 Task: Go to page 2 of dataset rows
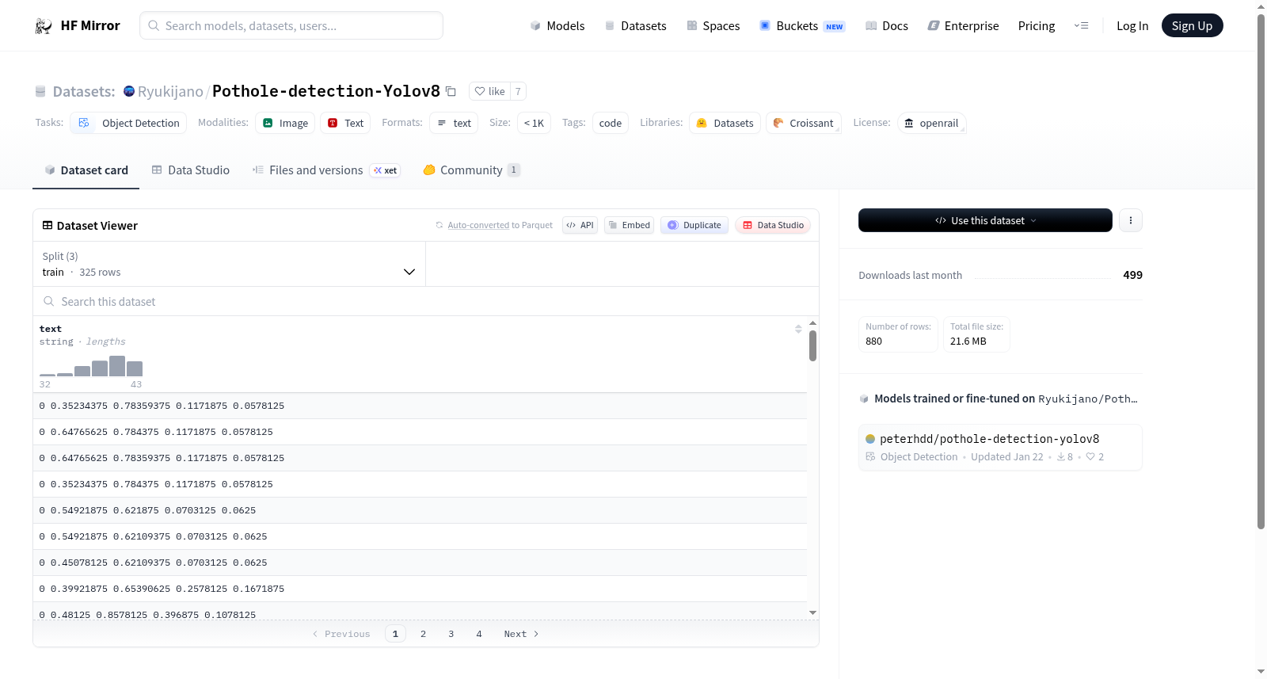point(424,634)
